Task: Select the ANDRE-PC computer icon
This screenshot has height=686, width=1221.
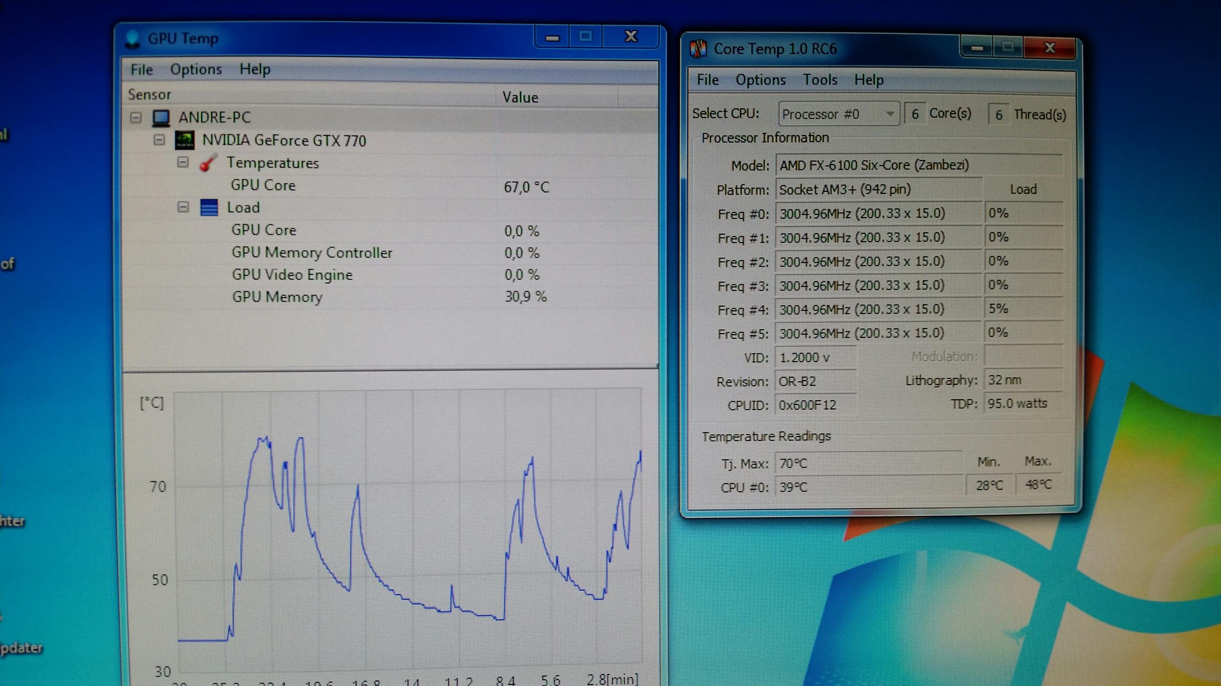Action: click(x=161, y=117)
